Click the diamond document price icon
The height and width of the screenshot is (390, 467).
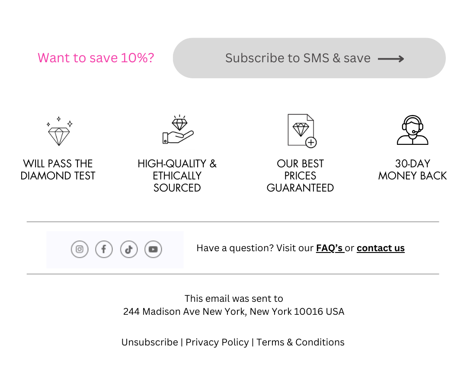pyautogui.click(x=302, y=131)
